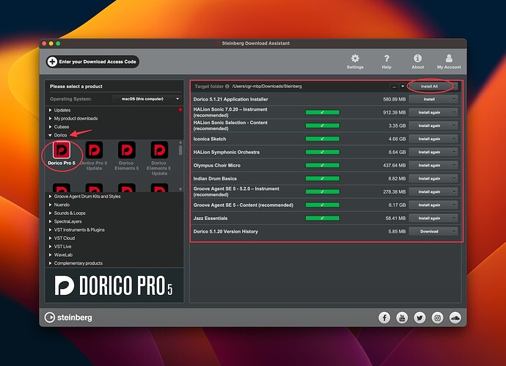Expand the VST Live category

pyautogui.click(x=51, y=246)
